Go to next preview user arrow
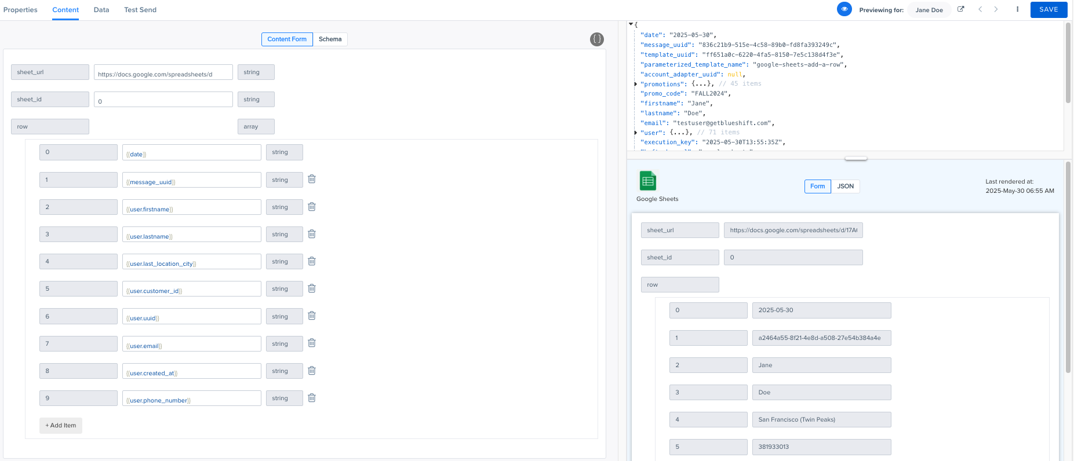 tap(996, 9)
